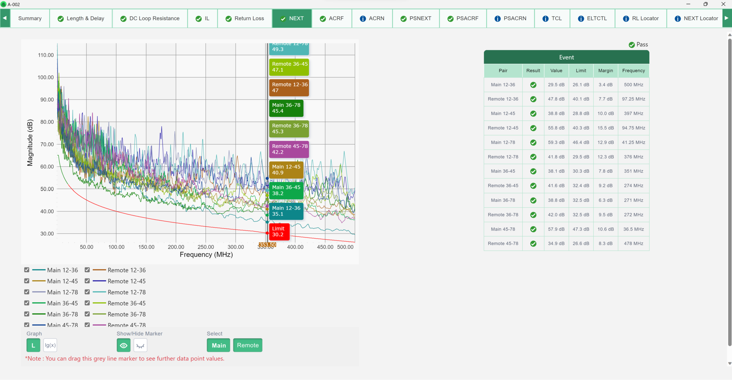
Task: Open the RL Locator tab
Action: [640, 18]
